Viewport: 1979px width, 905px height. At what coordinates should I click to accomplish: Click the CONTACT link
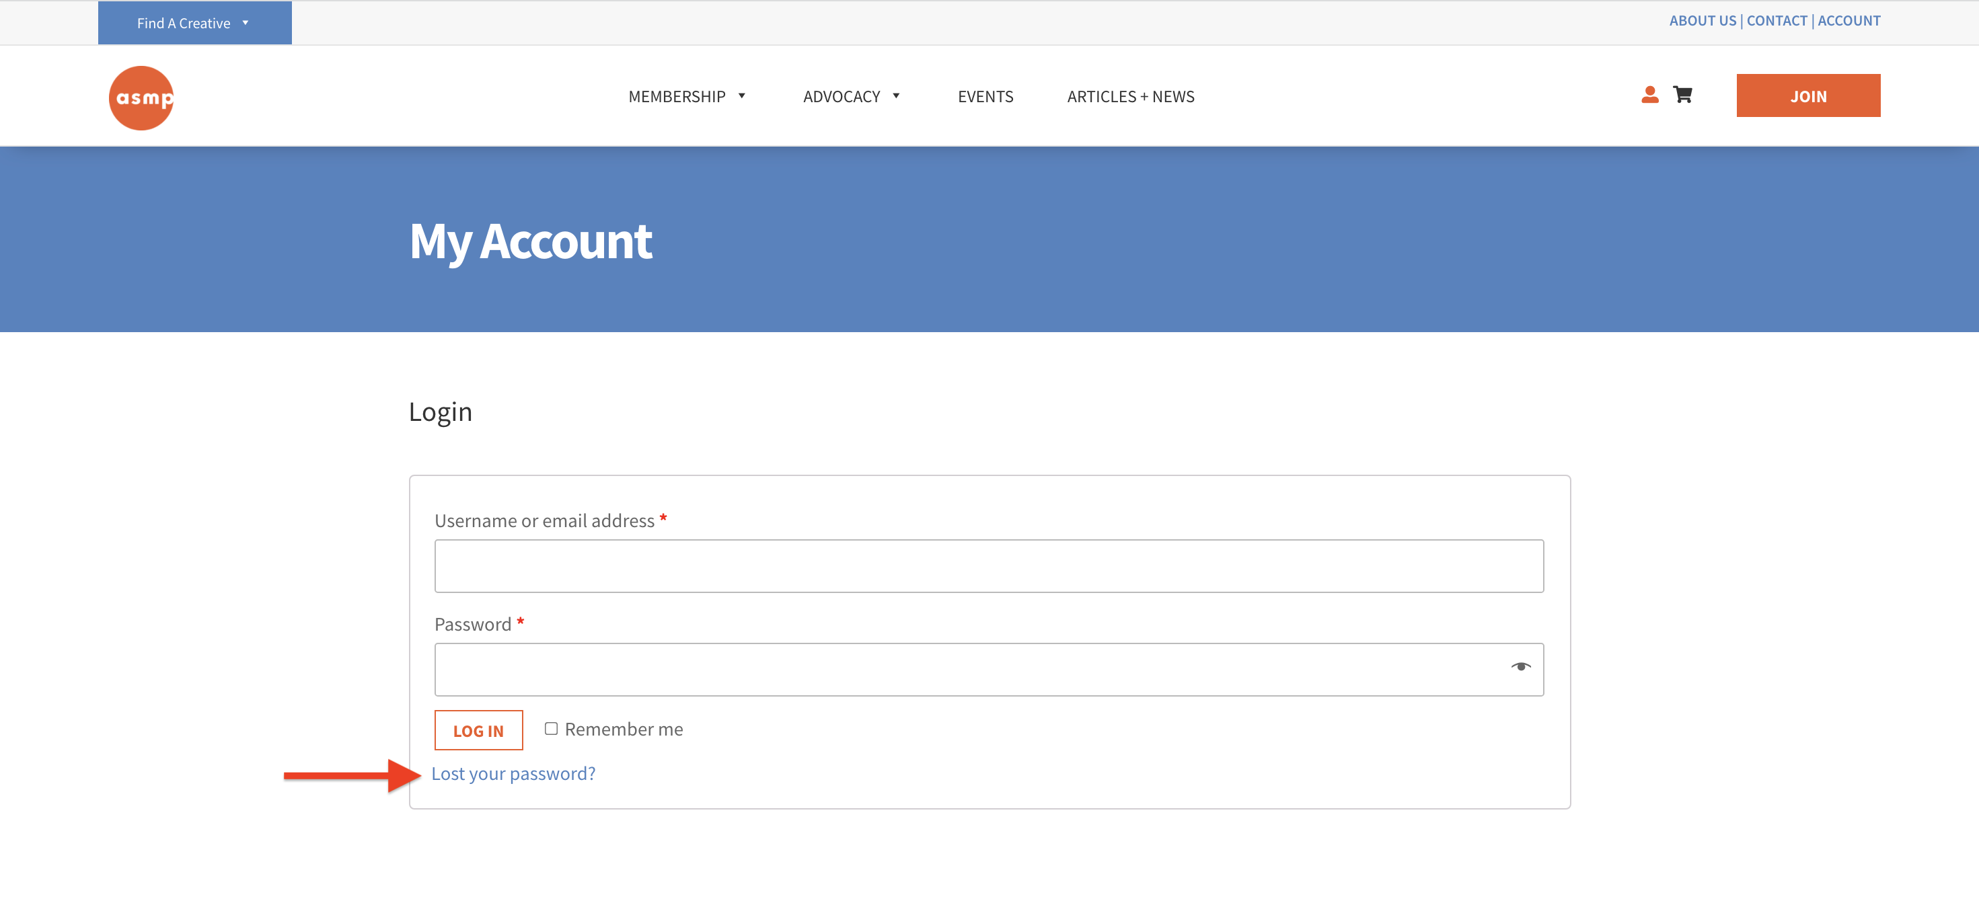click(1773, 20)
